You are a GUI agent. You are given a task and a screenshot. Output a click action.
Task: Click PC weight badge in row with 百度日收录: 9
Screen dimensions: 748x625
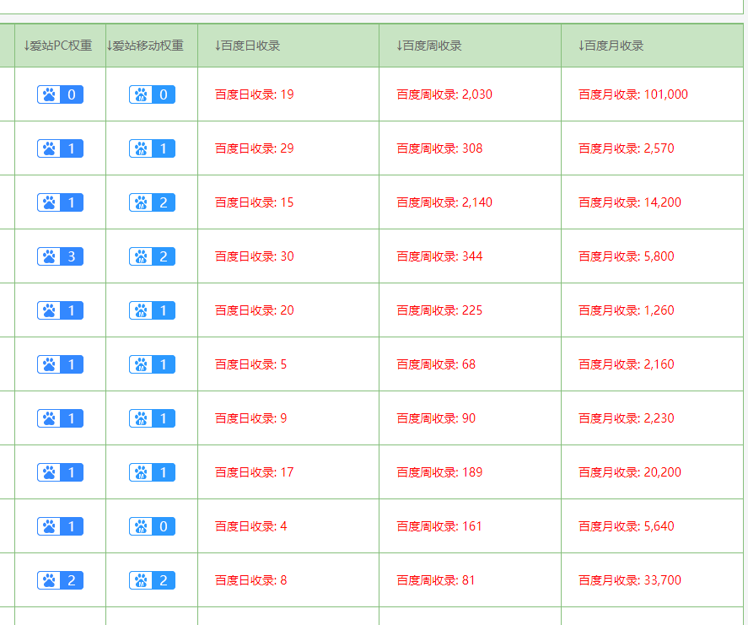pos(60,418)
